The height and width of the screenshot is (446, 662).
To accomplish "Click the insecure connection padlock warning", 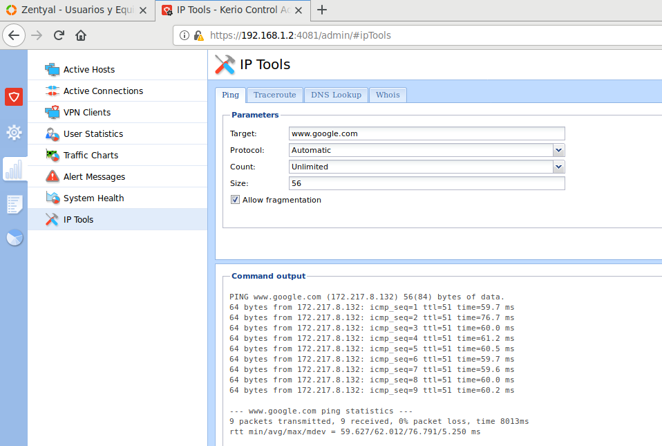I will 198,35.
